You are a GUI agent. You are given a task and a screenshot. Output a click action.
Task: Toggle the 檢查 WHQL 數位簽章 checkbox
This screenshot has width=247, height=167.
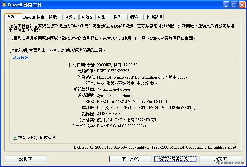[15, 137]
